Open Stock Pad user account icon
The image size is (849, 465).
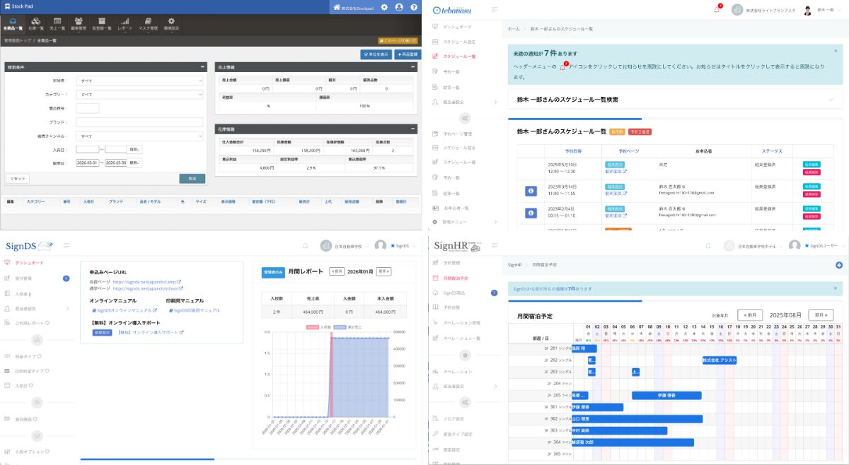(399, 7)
